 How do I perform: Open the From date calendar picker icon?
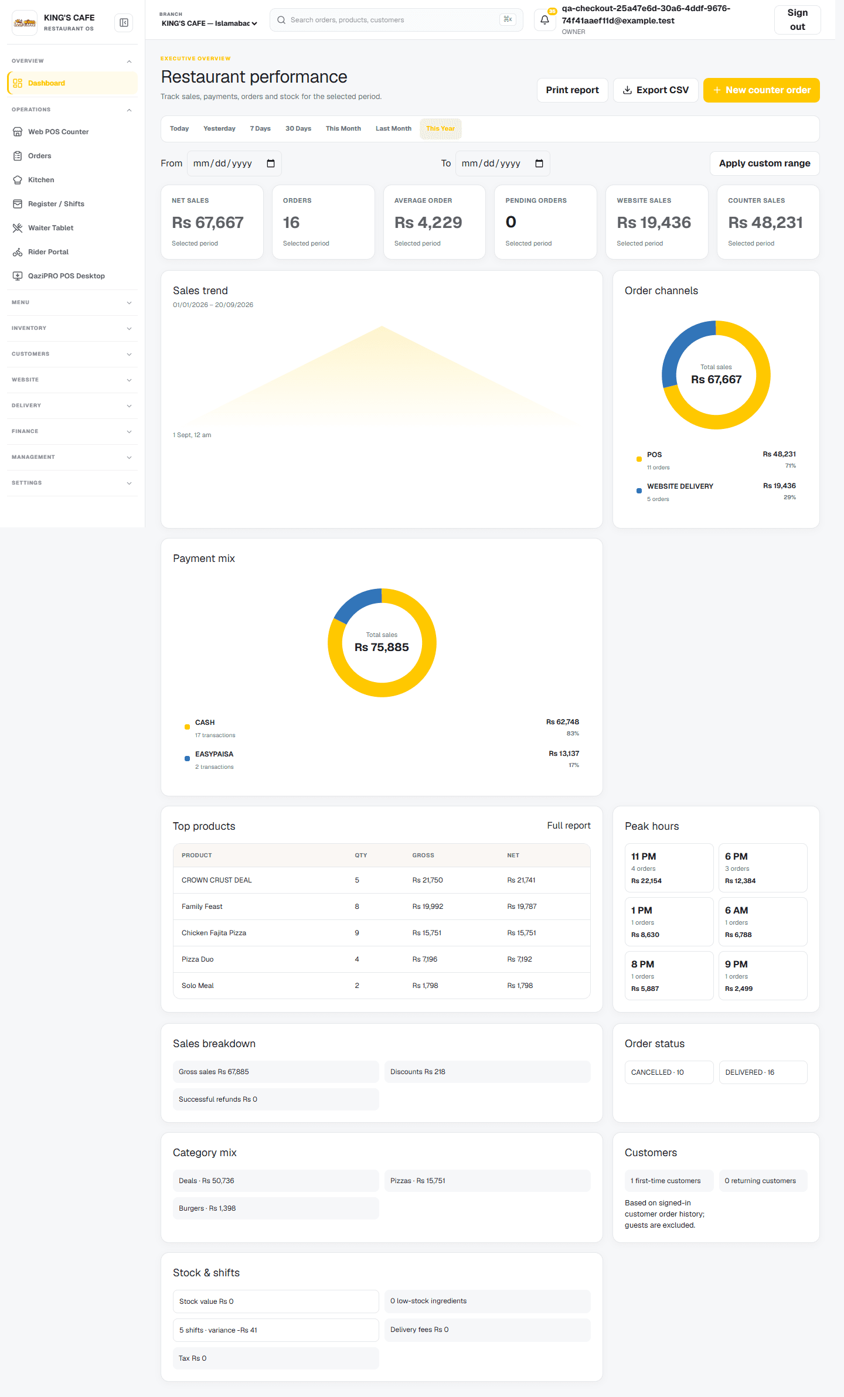271,163
